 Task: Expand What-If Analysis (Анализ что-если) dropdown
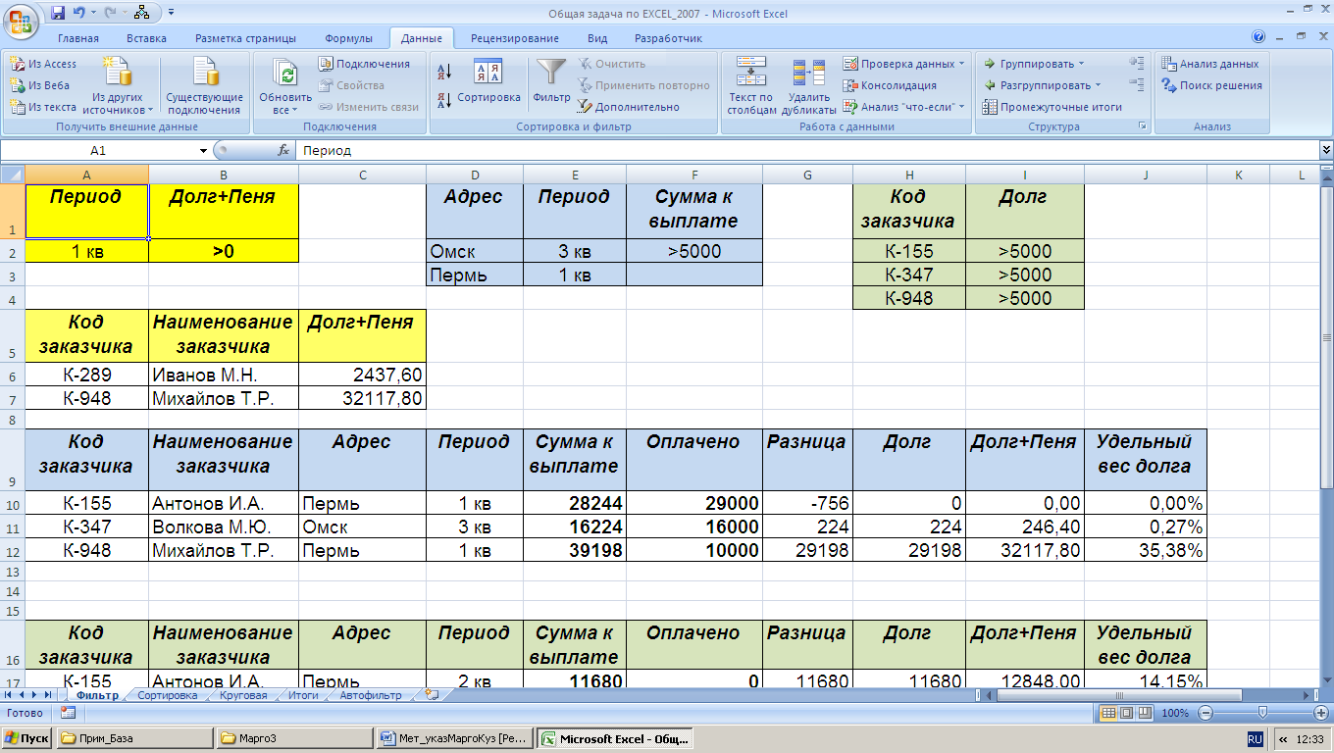click(x=961, y=107)
